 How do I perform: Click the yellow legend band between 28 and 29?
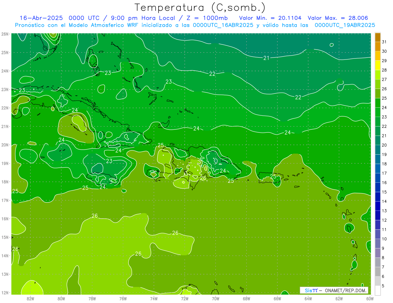(378, 65)
